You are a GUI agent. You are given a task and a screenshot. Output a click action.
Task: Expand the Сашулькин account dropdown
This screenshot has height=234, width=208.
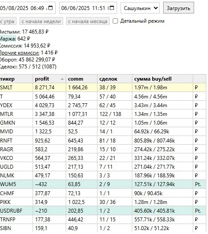(140, 8)
